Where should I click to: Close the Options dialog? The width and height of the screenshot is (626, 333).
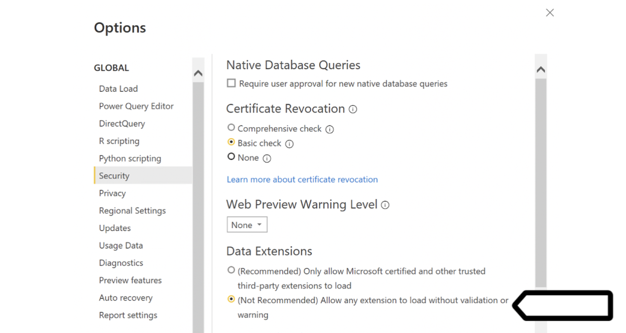coord(550,13)
